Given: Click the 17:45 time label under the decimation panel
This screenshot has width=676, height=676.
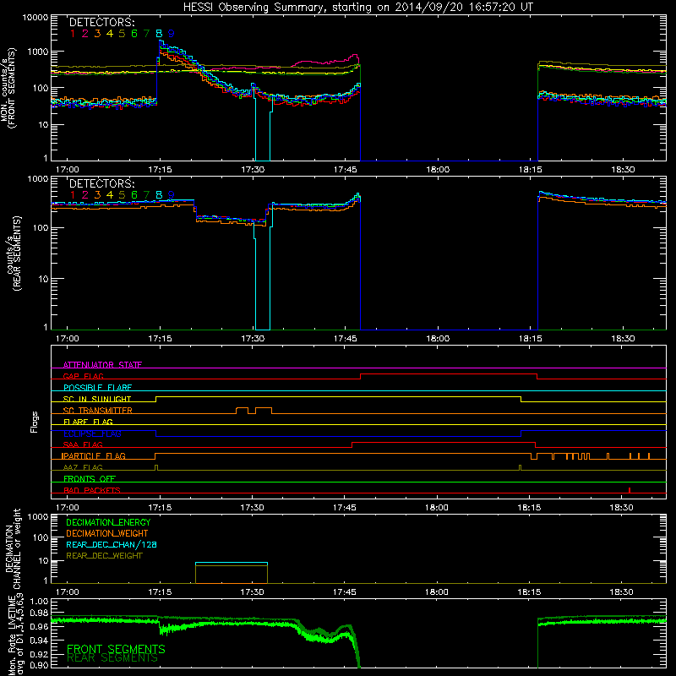Looking at the screenshot, I should 345,592.
